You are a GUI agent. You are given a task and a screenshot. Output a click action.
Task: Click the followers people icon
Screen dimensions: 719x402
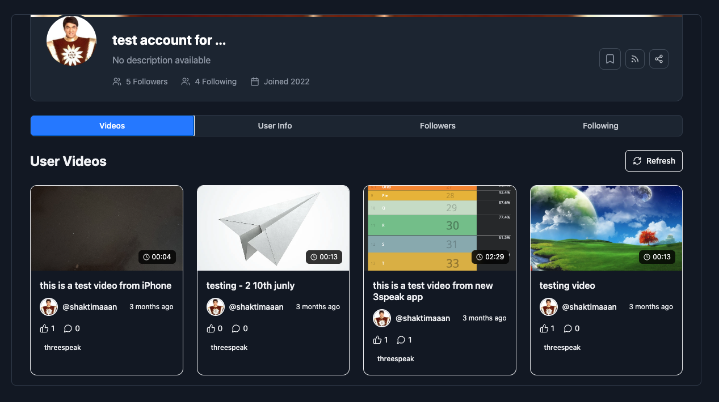point(117,82)
